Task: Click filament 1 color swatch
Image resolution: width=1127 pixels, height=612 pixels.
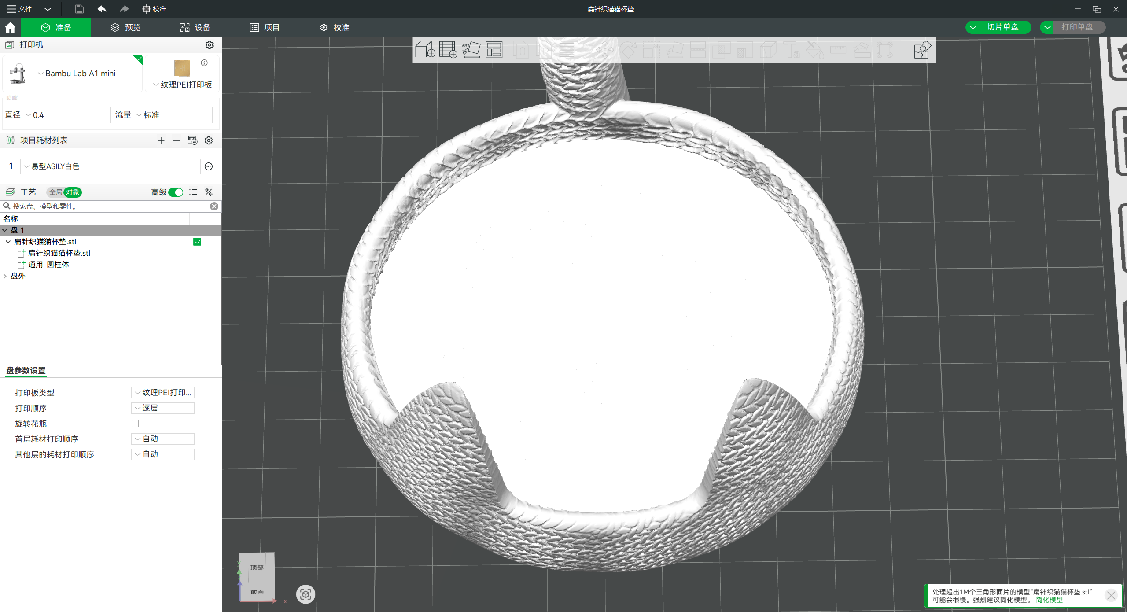Action: 11,166
